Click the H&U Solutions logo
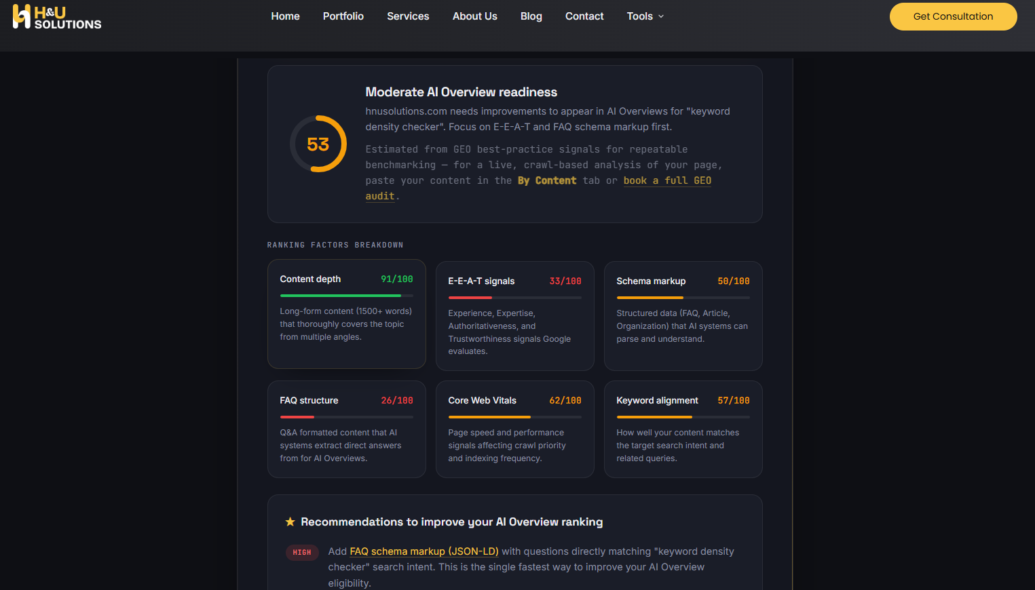The image size is (1035, 590). pyautogui.click(x=57, y=17)
